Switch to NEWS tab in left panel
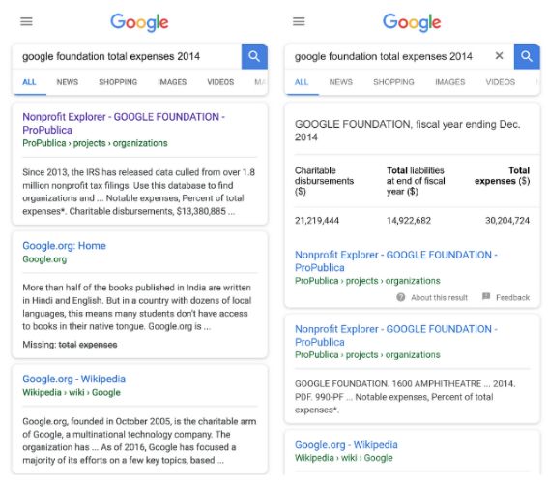This screenshot has width=548, height=486. (x=68, y=82)
